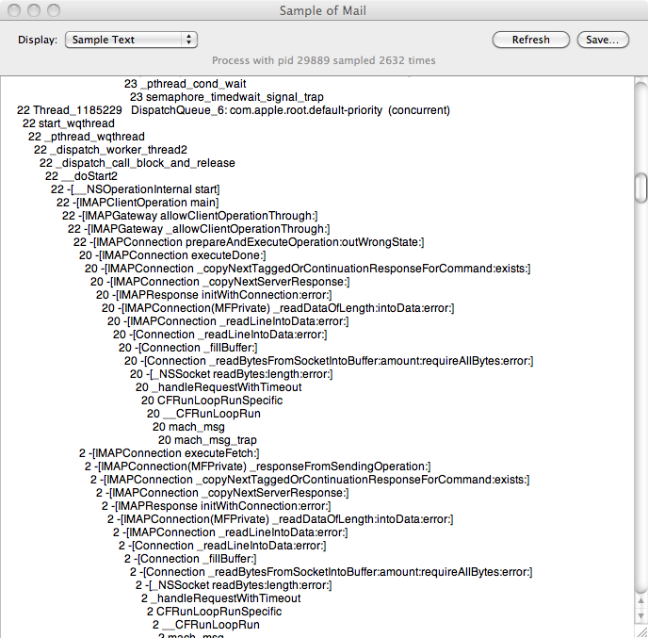The height and width of the screenshot is (638, 648).
Task: Click the '20 mach_msg' line
Action: coord(189,428)
